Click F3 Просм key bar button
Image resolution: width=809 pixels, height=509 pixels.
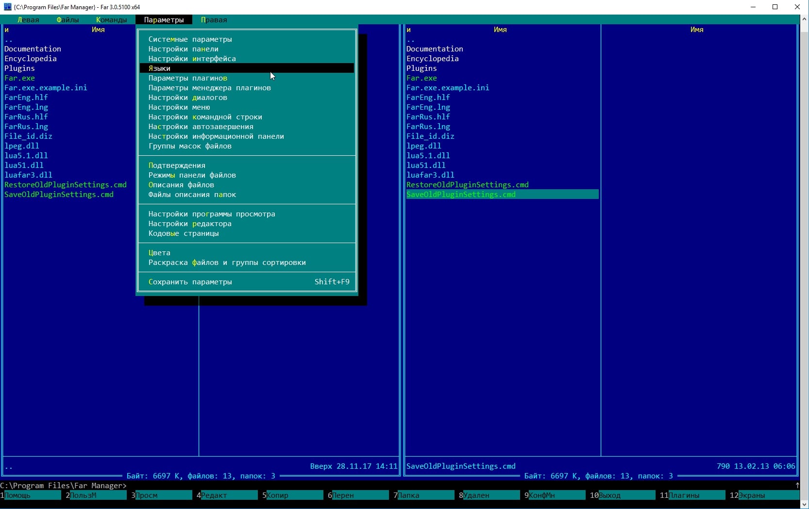(x=162, y=495)
